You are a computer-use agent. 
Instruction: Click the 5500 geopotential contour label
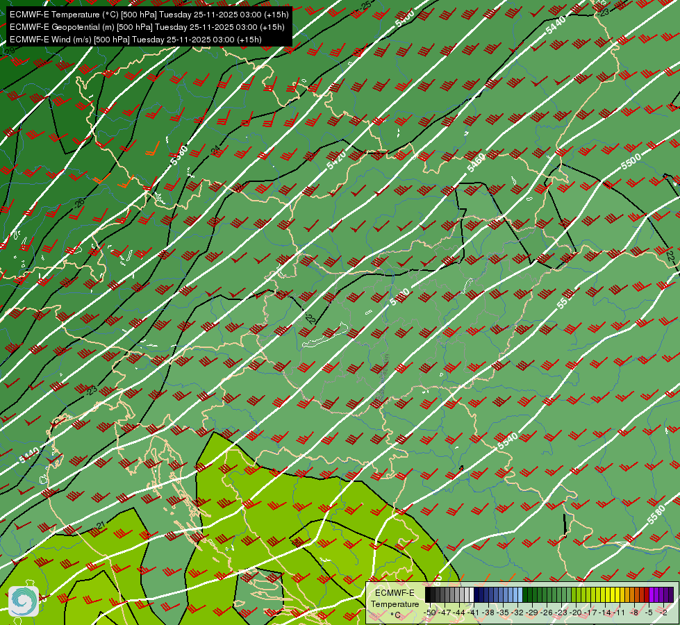[x=631, y=161]
